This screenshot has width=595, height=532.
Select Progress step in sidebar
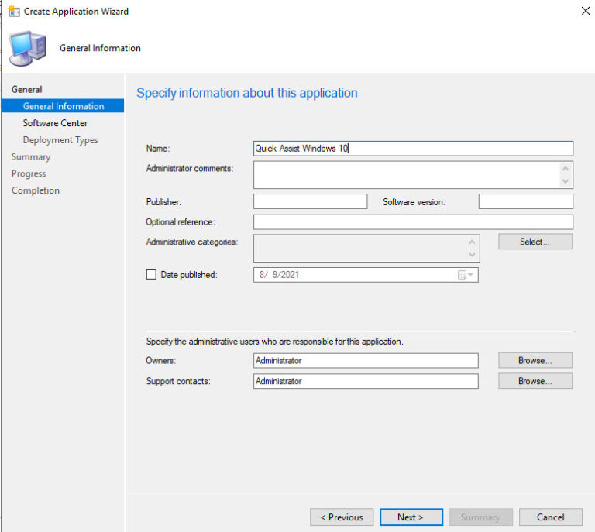tap(29, 173)
